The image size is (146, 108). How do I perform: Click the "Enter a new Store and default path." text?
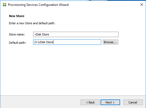[32, 23]
